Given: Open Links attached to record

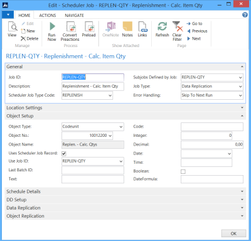Looking at the screenshot, I should pyautogui.click(x=142, y=29).
